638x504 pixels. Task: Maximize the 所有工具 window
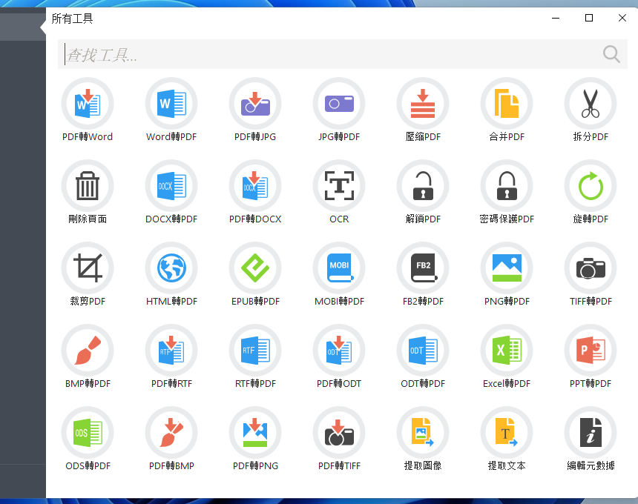[589, 18]
